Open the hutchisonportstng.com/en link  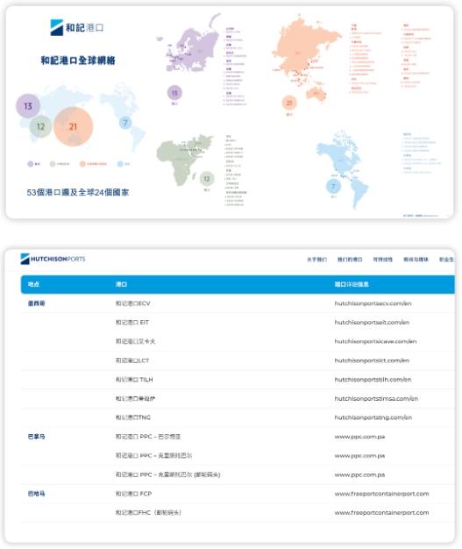tap(373, 417)
